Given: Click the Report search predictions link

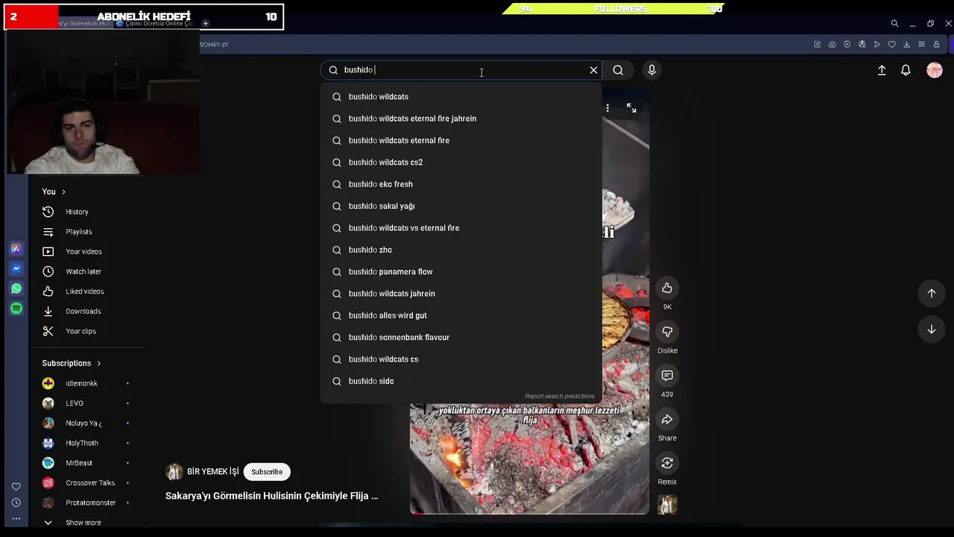Looking at the screenshot, I should click(x=560, y=396).
